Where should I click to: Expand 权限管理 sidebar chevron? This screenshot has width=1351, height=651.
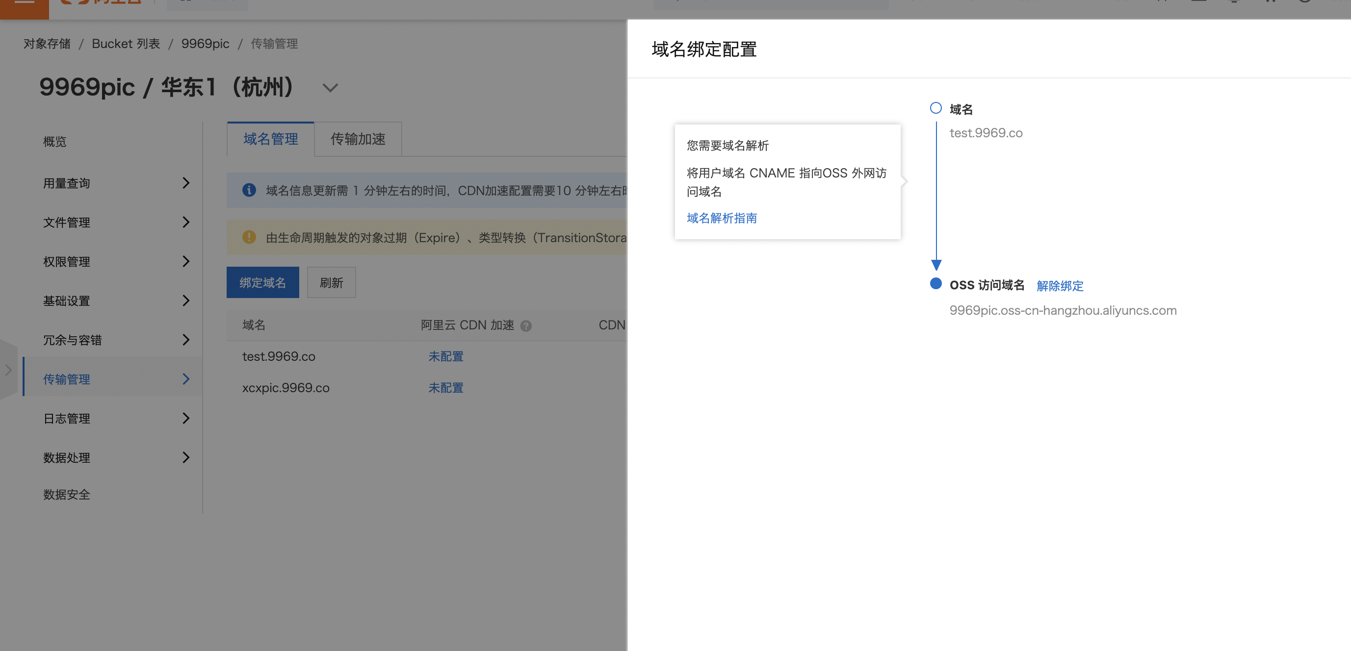[185, 262]
